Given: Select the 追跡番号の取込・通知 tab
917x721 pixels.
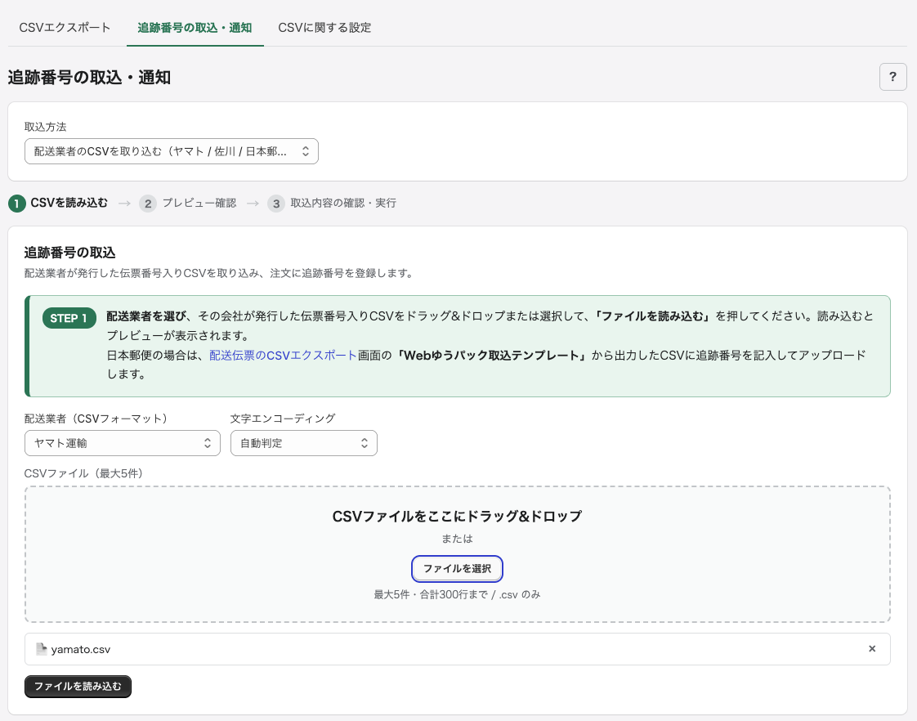Looking at the screenshot, I should point(195,28).
